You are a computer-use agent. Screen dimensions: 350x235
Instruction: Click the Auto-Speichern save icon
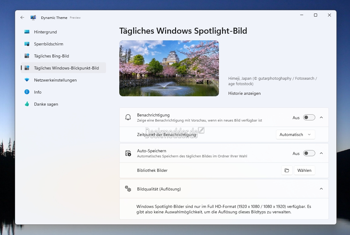click(x=128, y=153)
